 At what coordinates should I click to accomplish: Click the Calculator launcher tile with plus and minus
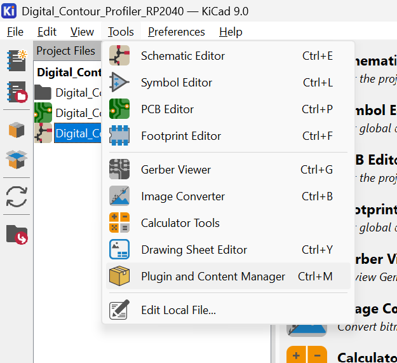[307, 355]
